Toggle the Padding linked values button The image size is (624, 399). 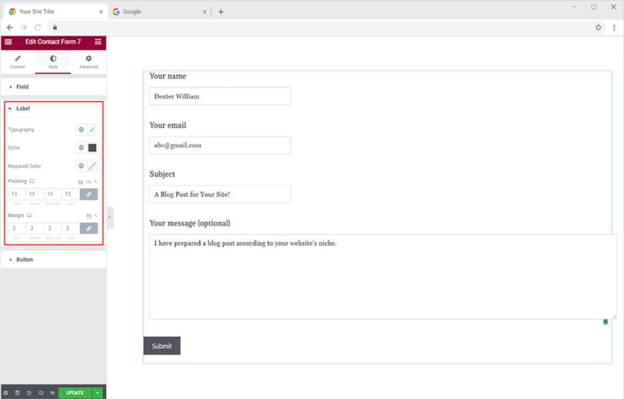(88, 194)
